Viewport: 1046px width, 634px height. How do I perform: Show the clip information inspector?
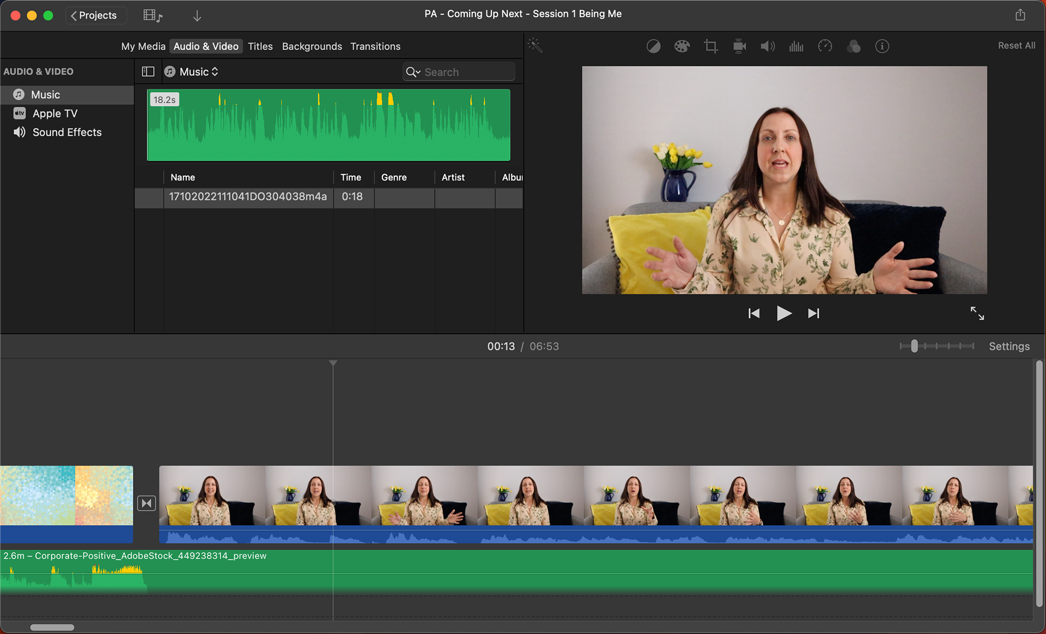[882, 46]
